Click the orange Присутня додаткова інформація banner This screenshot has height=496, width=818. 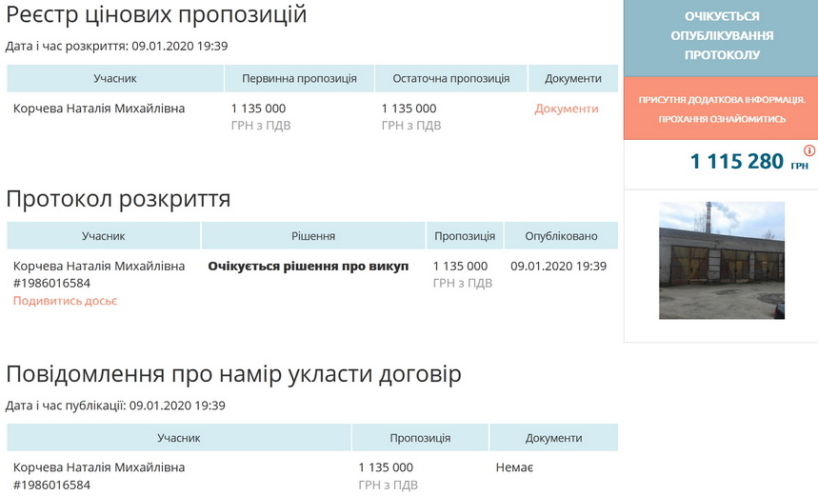(721, 109)
